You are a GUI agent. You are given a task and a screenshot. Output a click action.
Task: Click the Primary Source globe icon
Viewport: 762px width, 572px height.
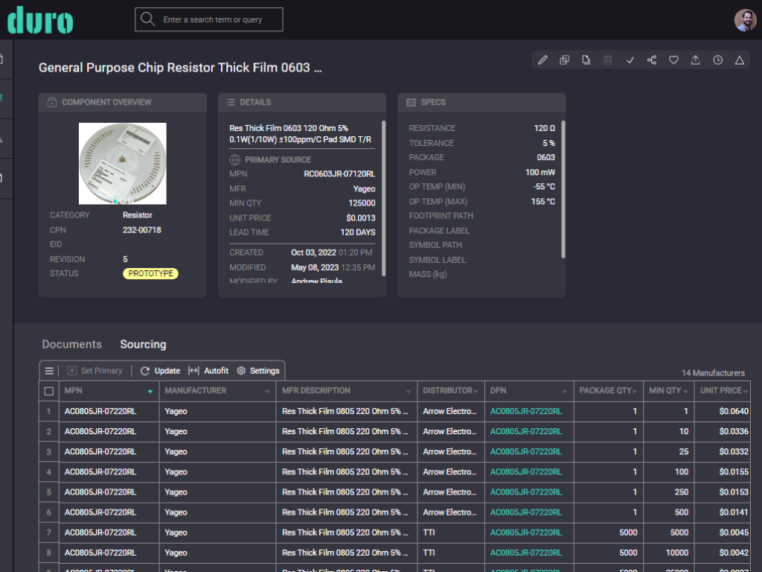(x=234, y=159)
